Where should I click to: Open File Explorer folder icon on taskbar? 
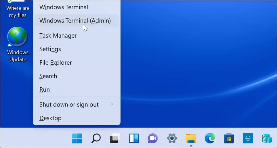[191, 138]
